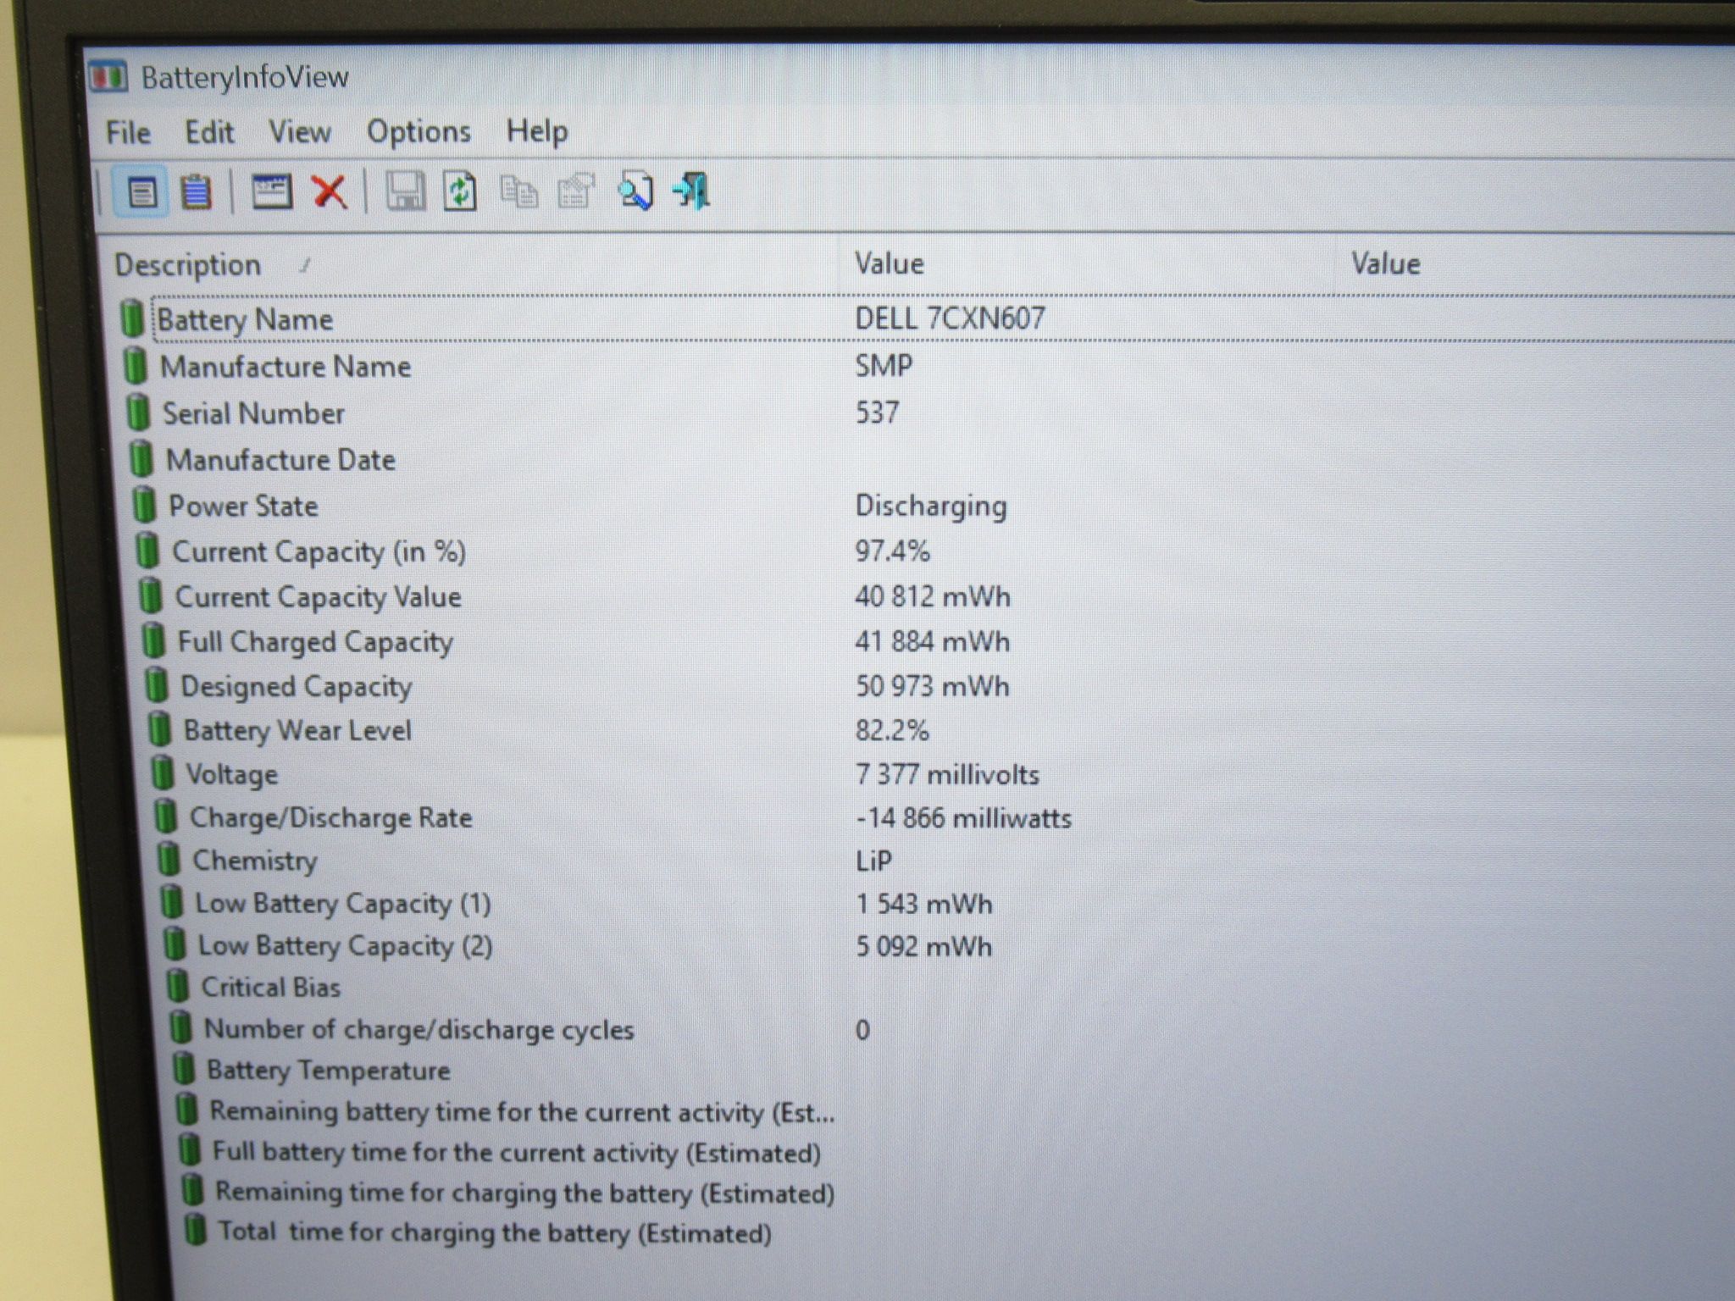Viewport: 1735px width, 1301px height.
Task: Click battery icon beside Full Charged Capacity
Action: pyautogui.click(x=153, y=640)
